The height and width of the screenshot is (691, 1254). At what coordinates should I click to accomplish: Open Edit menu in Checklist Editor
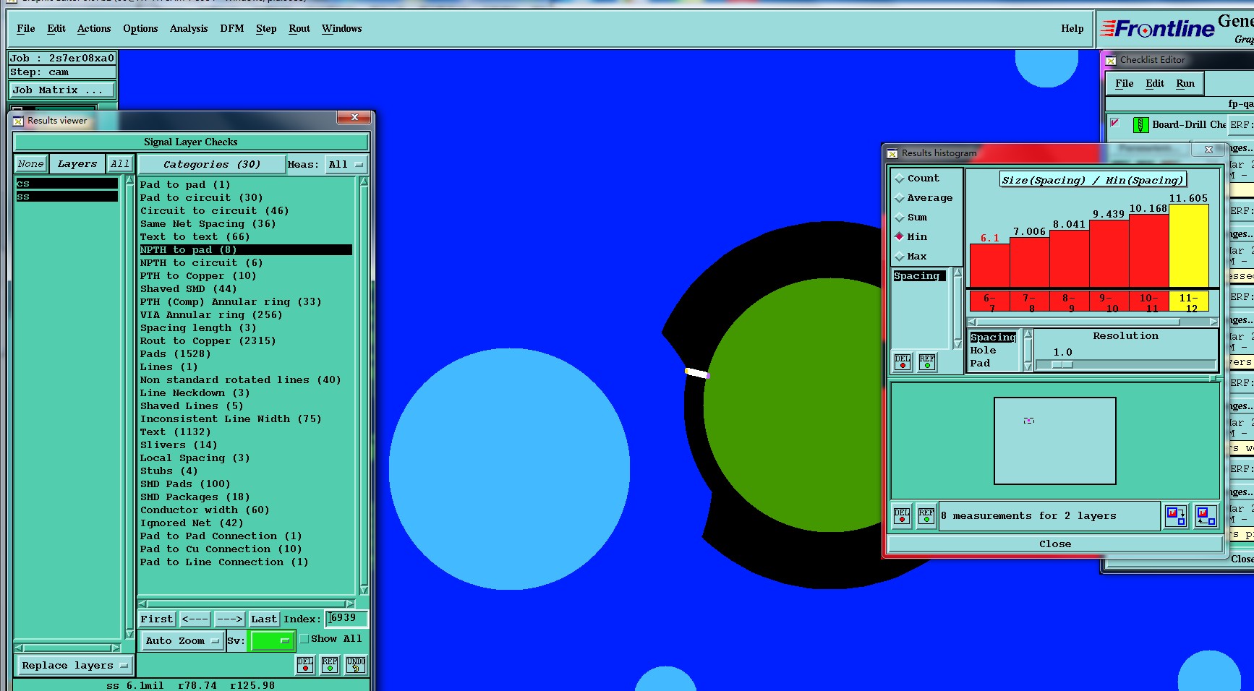[1155, 84]
